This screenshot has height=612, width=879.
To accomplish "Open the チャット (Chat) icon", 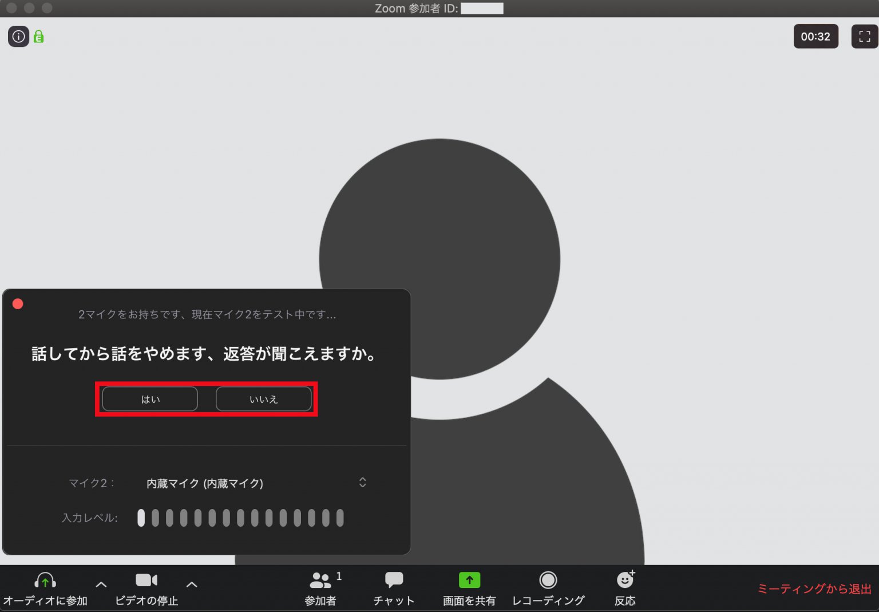I will [394, 581].
